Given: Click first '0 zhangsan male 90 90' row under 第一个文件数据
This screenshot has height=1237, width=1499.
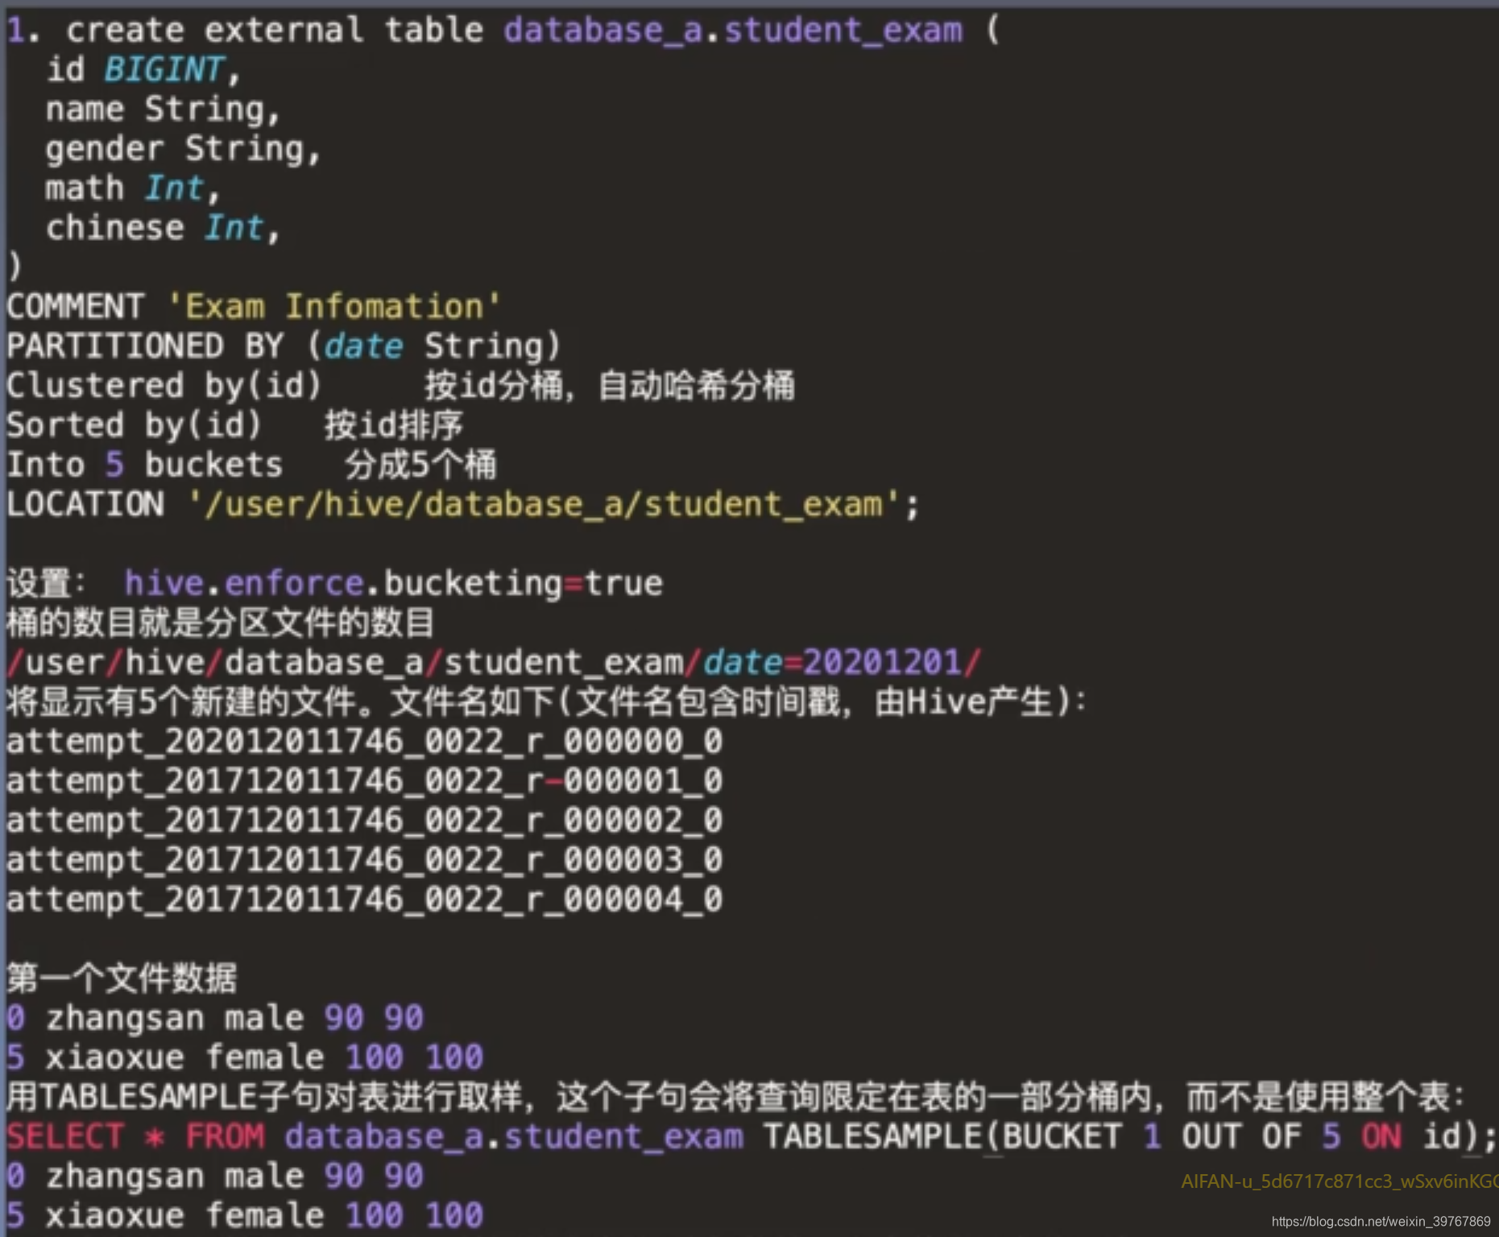Looking at the screenshot, I should point(215,1018).
